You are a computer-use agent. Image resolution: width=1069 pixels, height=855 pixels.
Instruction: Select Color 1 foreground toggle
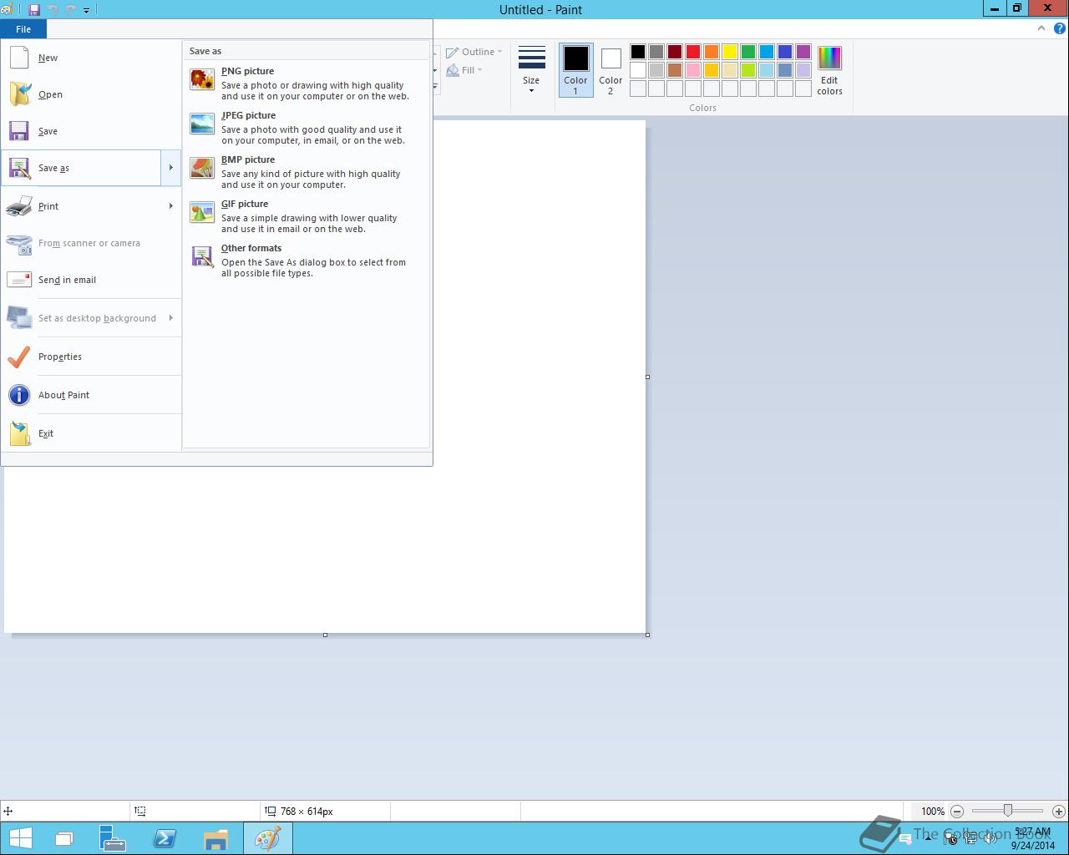pyautogui.click(x=575, y=70)
